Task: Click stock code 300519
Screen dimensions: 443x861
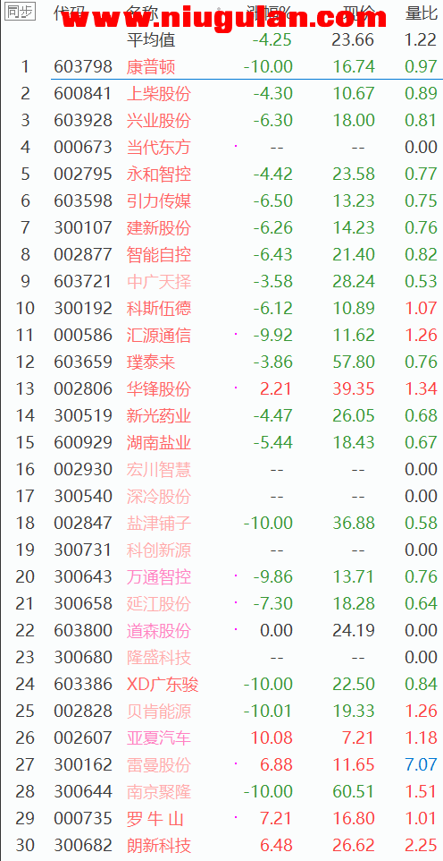Action: pos(83,416)
